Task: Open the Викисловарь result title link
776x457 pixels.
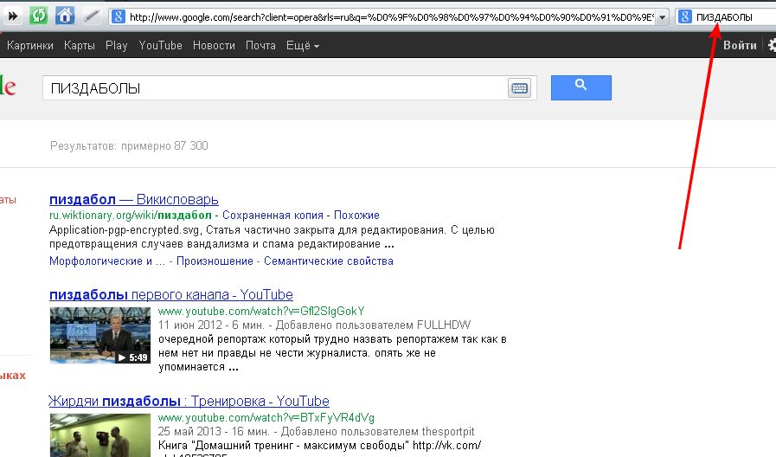Action: (x=133, y=200)
